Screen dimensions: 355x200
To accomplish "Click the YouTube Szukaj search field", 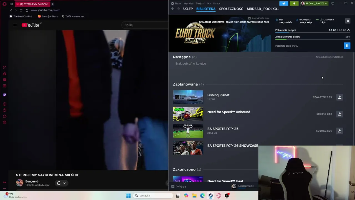I will (x=145, y=25).
